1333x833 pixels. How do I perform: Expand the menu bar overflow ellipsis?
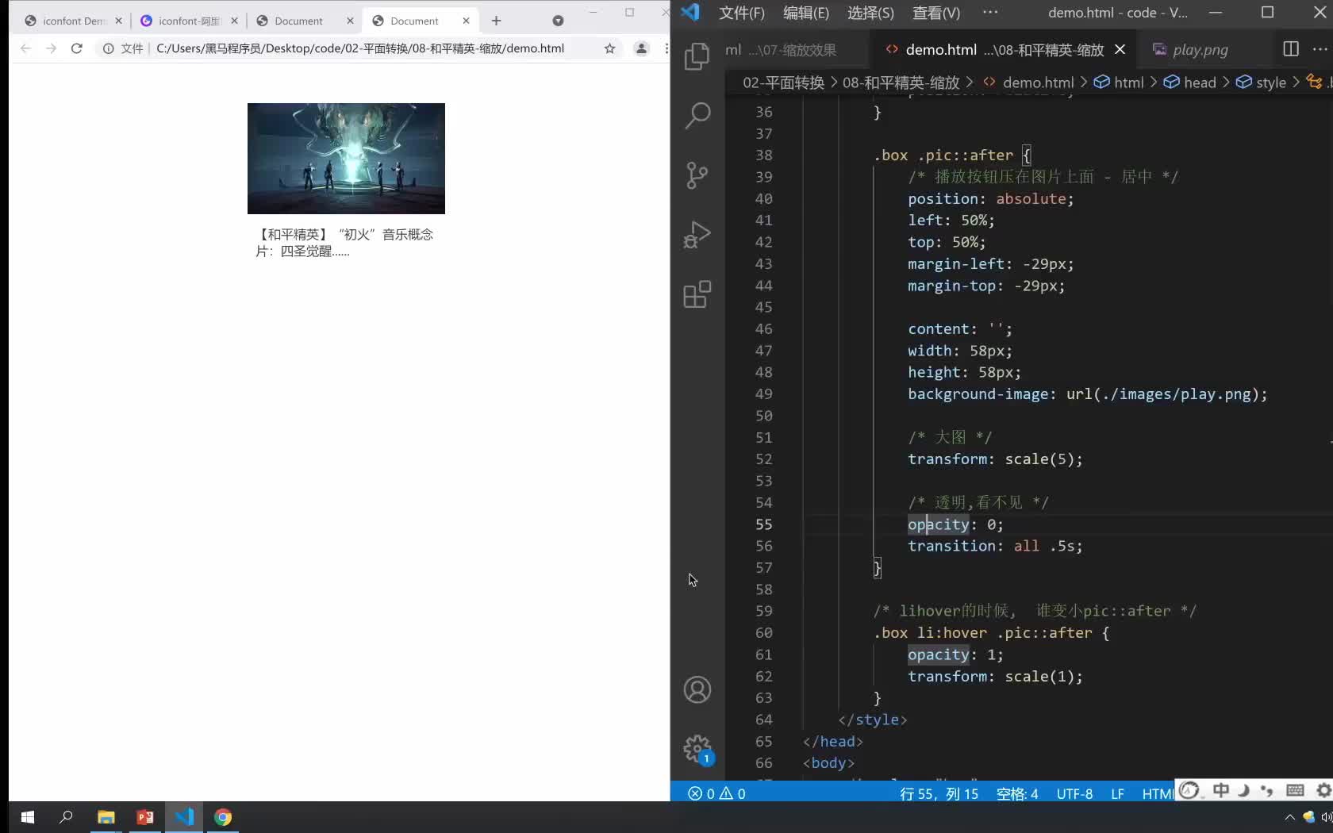[990, 12]
